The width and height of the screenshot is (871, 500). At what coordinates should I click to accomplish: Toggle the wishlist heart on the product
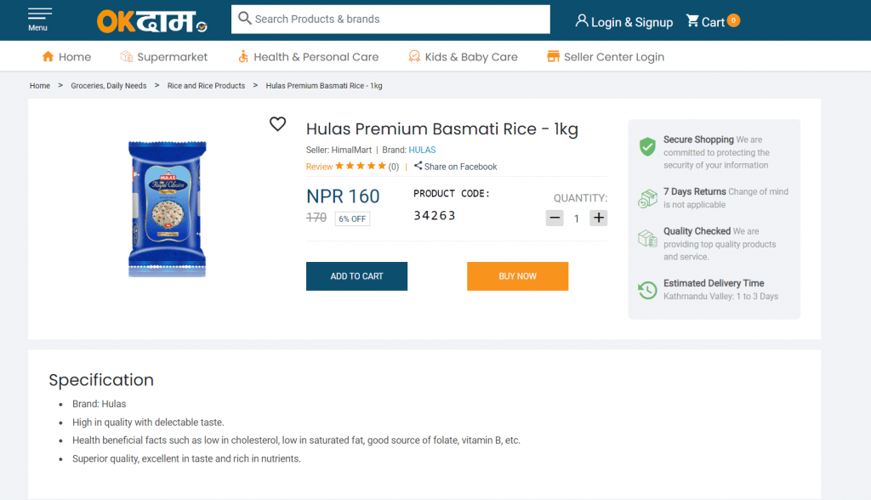tap(277, 124)
